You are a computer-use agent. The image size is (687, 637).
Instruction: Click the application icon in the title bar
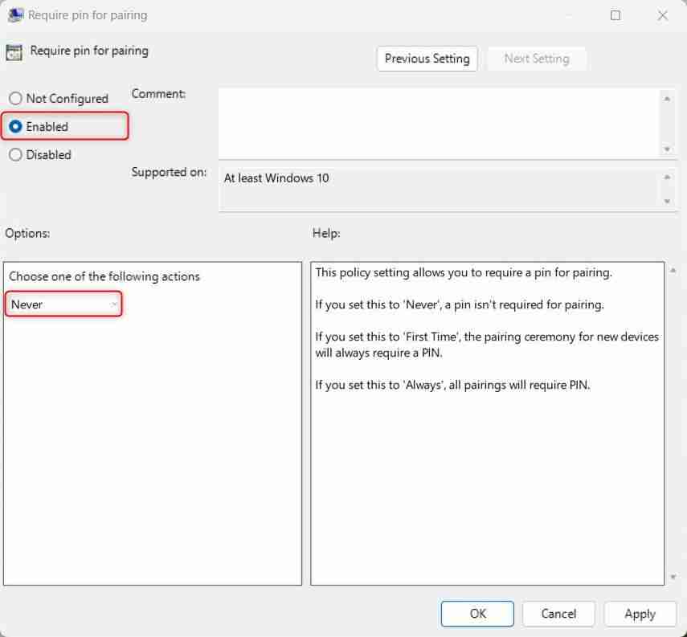pos(16,14)
